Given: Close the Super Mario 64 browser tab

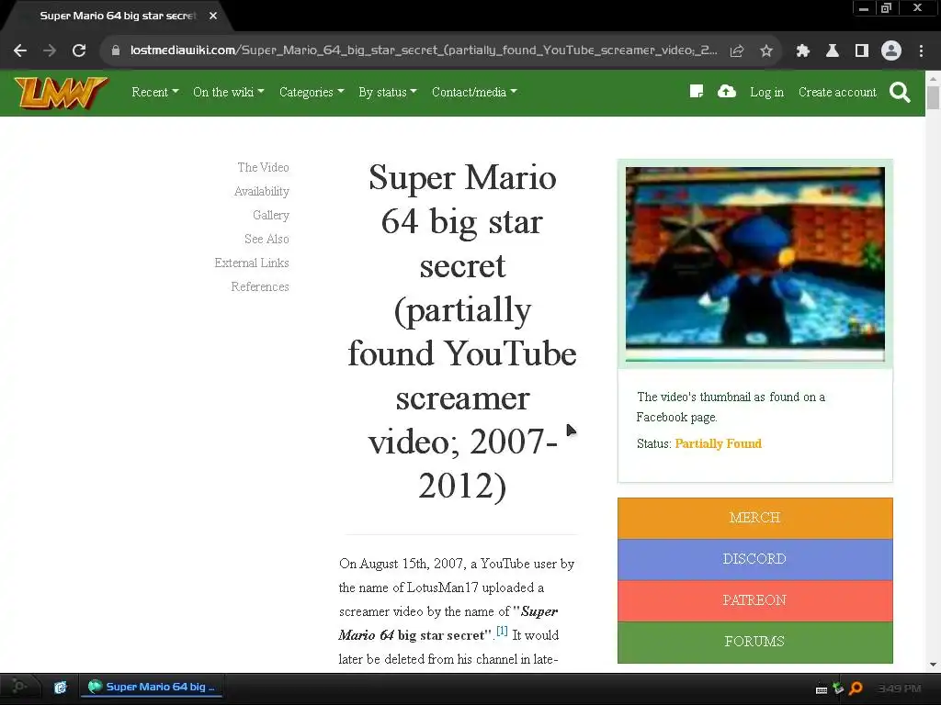Looking at the screenshot, I should pos(213,17).
